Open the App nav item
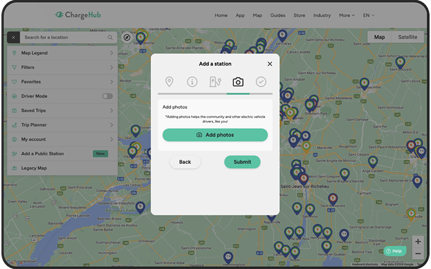The width and height of the screenshot is (431, 269). coord(240,15)
